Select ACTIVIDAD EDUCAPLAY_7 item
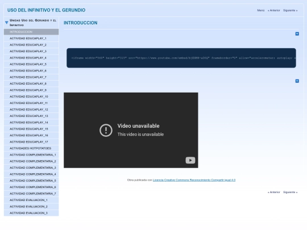This screenshot has width=307, height=230. [x=31, y=77]
